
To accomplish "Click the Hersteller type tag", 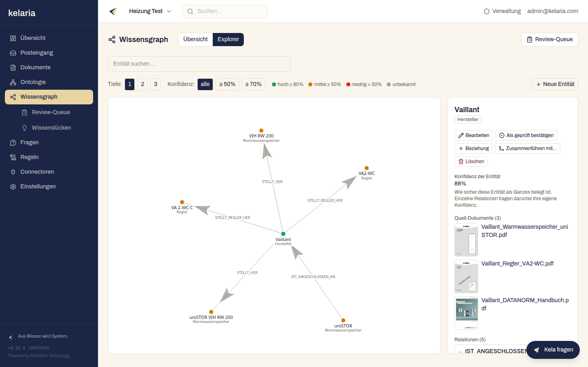I will (468, 119).
